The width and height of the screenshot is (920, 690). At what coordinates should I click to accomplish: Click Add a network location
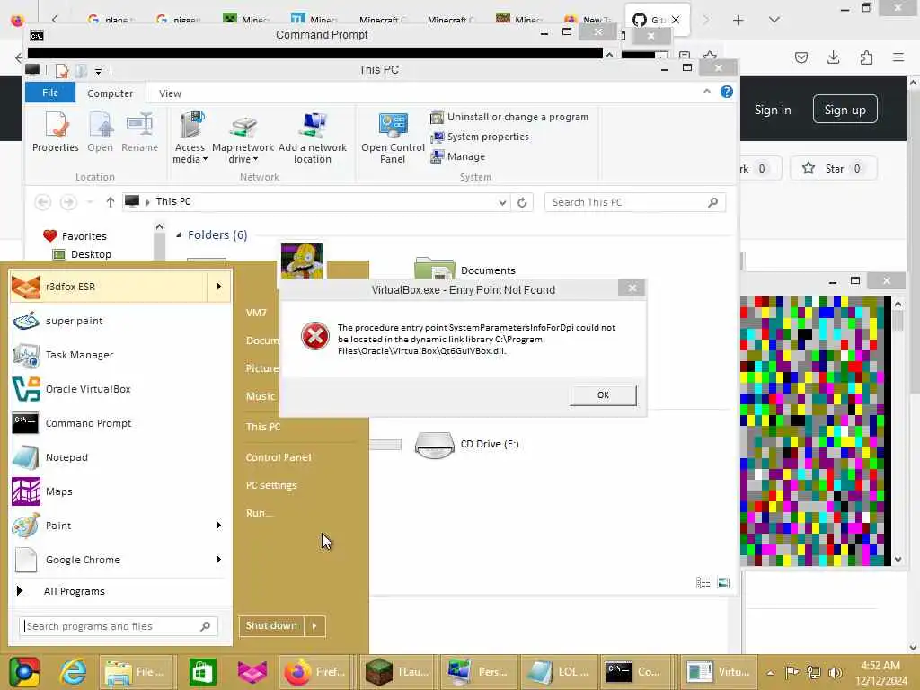coord(312,137)
